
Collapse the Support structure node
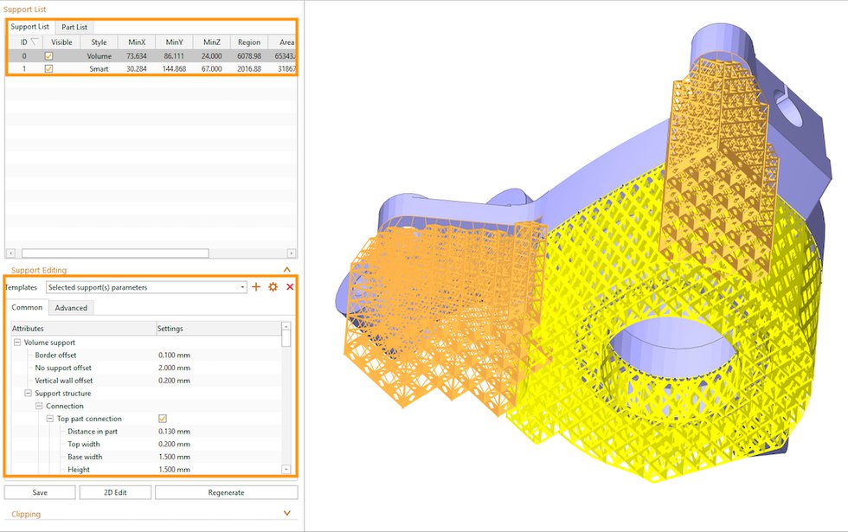(29, 394)
